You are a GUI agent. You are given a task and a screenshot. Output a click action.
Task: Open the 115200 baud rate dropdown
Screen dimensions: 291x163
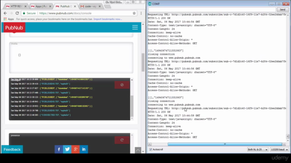pyautogui.click(x=279, y=149)
